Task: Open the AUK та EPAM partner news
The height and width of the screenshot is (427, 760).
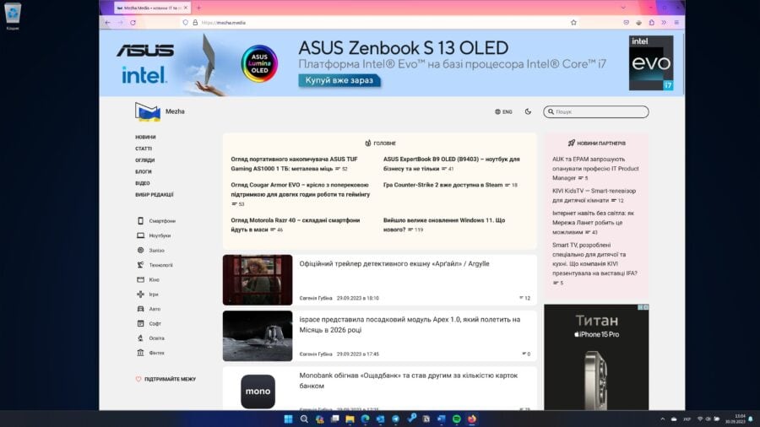Action: pos(595,168)
